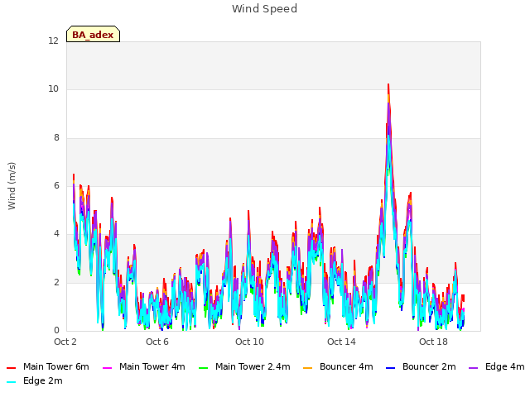Image resolution: width=530 pixels, height=397 pixels.
Task: Click the Oct 2 x-axis label
Action: [x=65, y=342]
